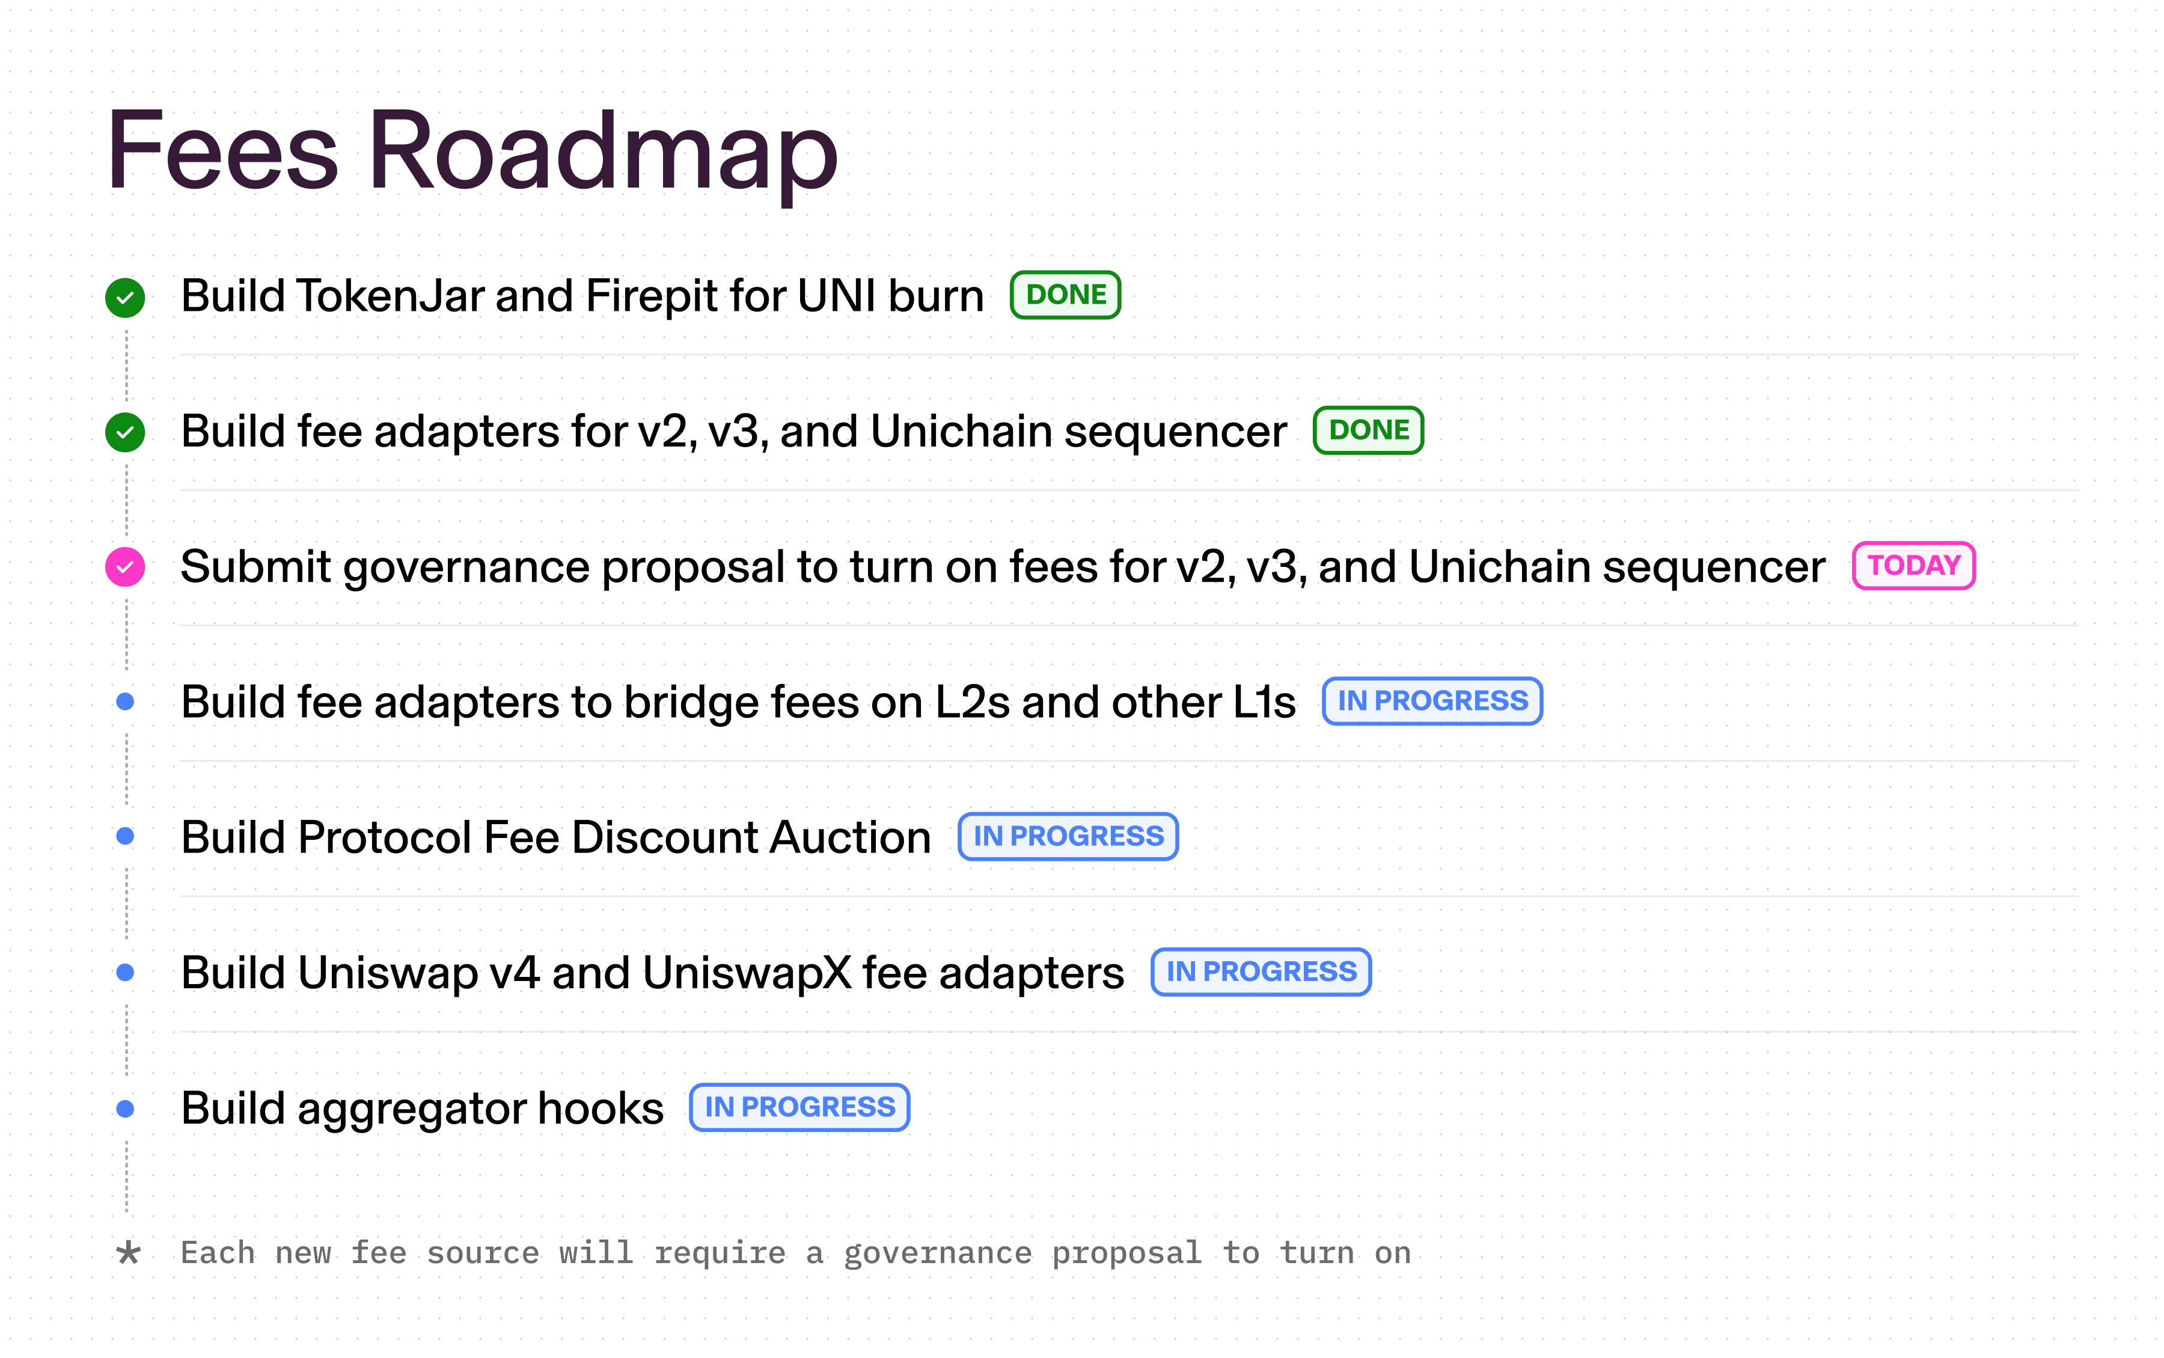
Task: Click the pink TODAY badge
Action: [1913, 566]
